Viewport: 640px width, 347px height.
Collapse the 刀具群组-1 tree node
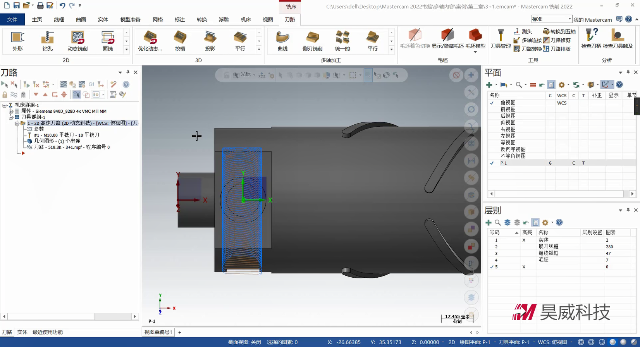click(x=11, y=117)
